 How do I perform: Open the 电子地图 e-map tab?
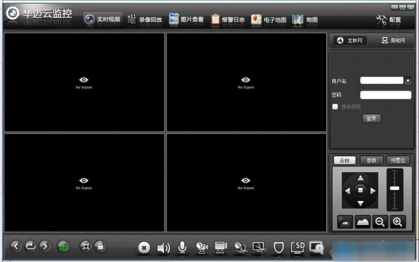coord(269,20)
